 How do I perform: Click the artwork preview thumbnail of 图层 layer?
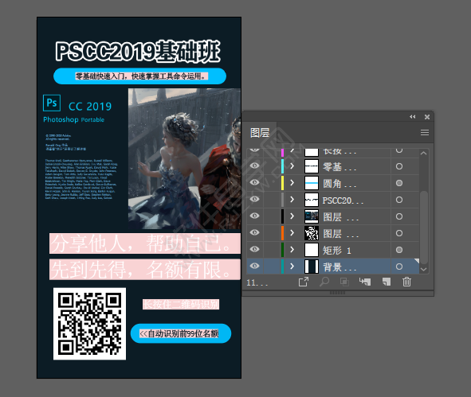click(x=312, y=216)
